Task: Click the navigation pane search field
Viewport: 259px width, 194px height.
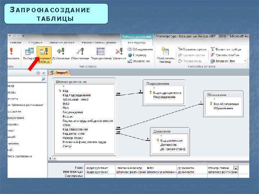Action: (x=24, y=79)
